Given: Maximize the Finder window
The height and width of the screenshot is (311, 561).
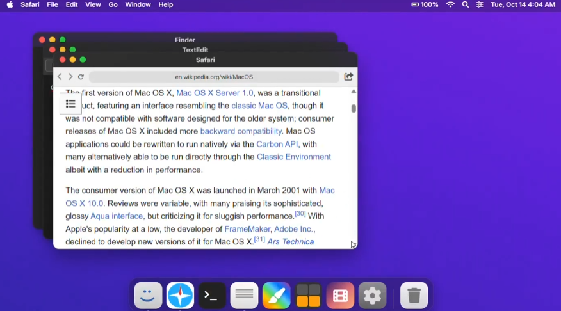Looking at the screenshot, I should pos(62,39).
